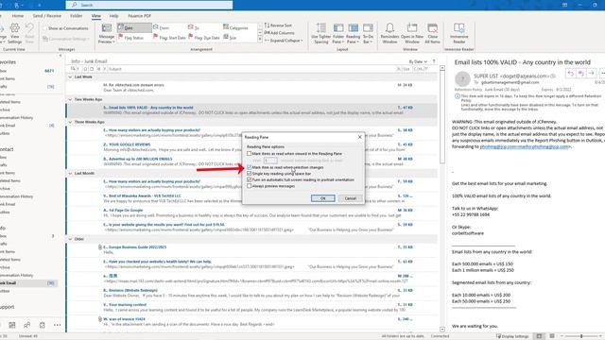Collapse the Older group
Screen dimensions: 605x340
click(70, 239)
